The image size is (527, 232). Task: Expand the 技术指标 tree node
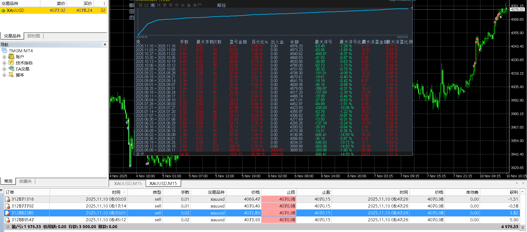(4, 63)
